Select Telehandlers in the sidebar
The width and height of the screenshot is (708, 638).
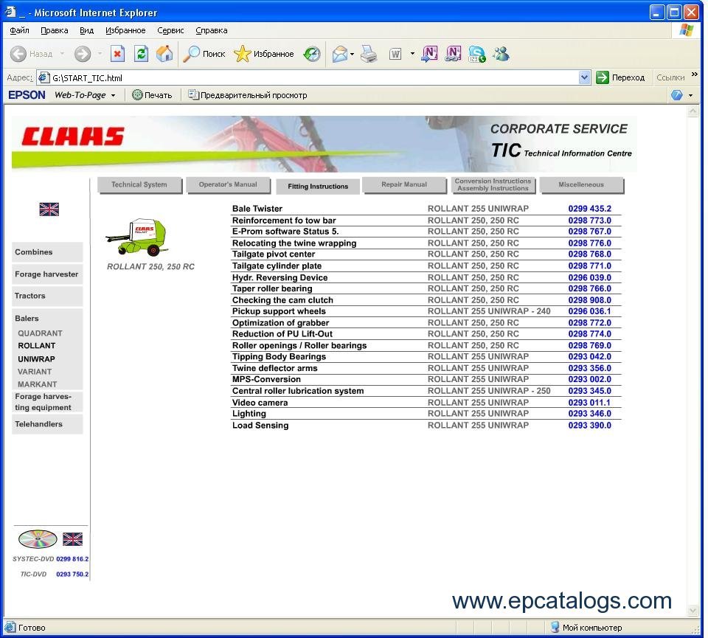click(x=47, y=424)
